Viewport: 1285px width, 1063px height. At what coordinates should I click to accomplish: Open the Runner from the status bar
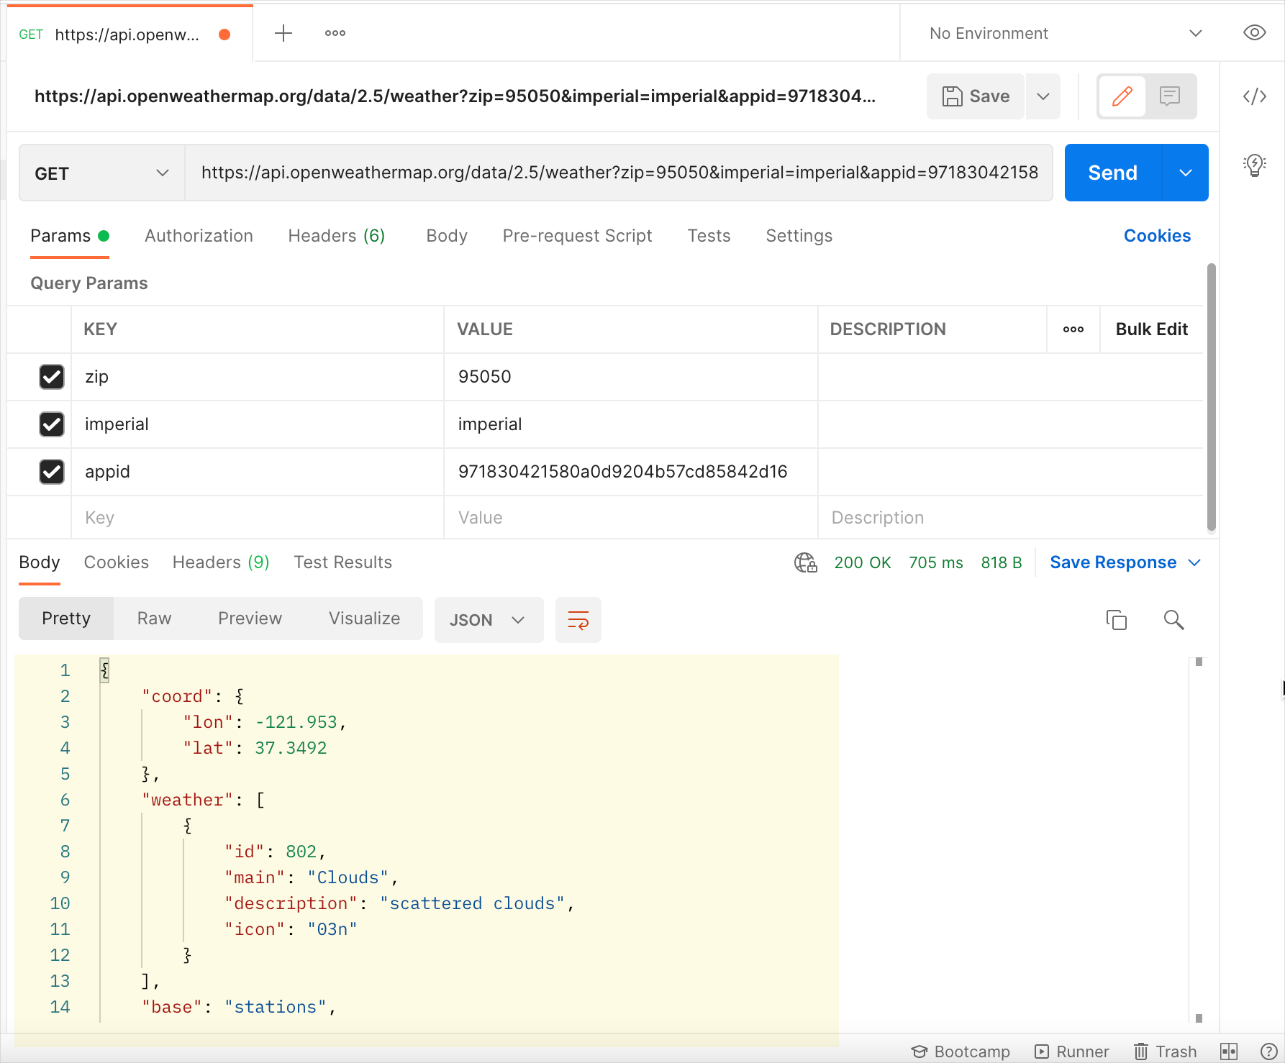click(x=1071, y=1051)
